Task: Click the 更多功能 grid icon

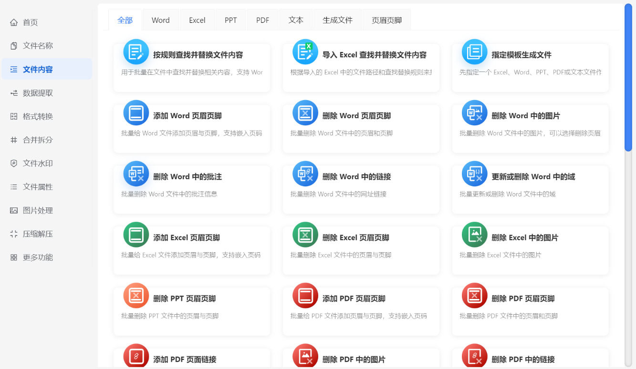Action: pos(14,257)
